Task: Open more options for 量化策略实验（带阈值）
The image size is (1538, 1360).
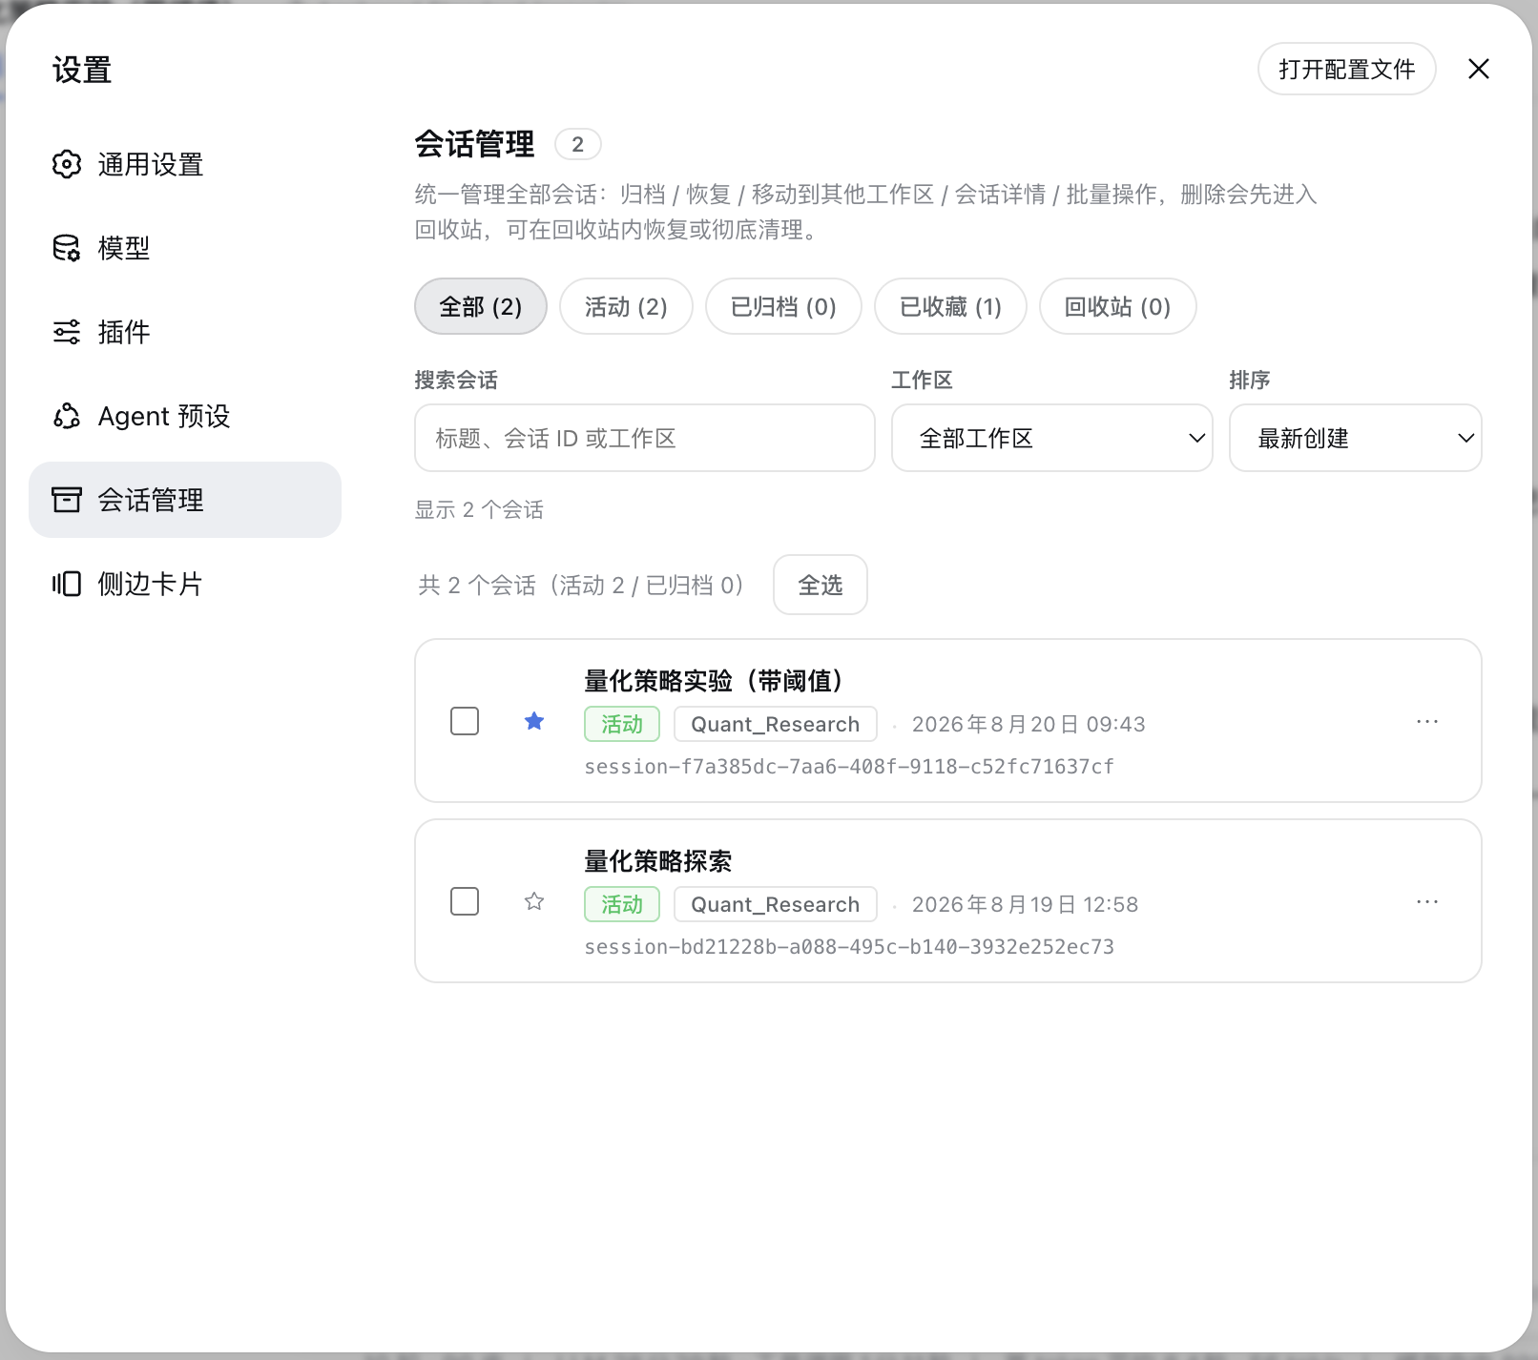Action: tap(1427, 721)
